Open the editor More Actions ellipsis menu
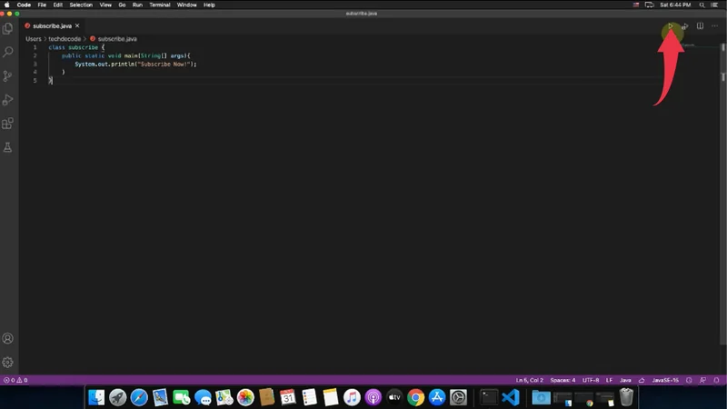This screenshot has height=409, width=727. (x=714, y=26)
